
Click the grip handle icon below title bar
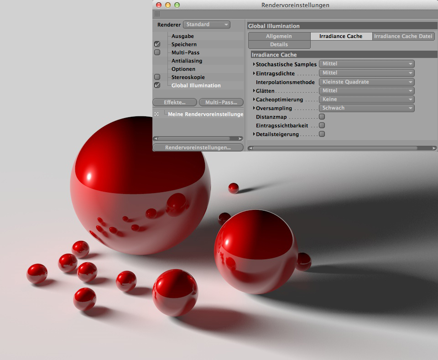157,14
